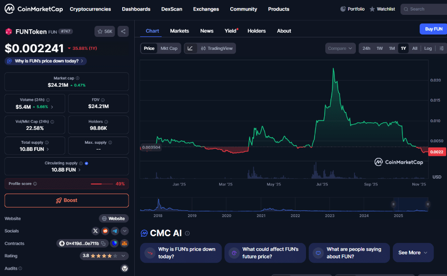The width and height of the screenshot is (447, 276).
Task: Open FUN's Telegram social link
Action: (x=115, y=231)
